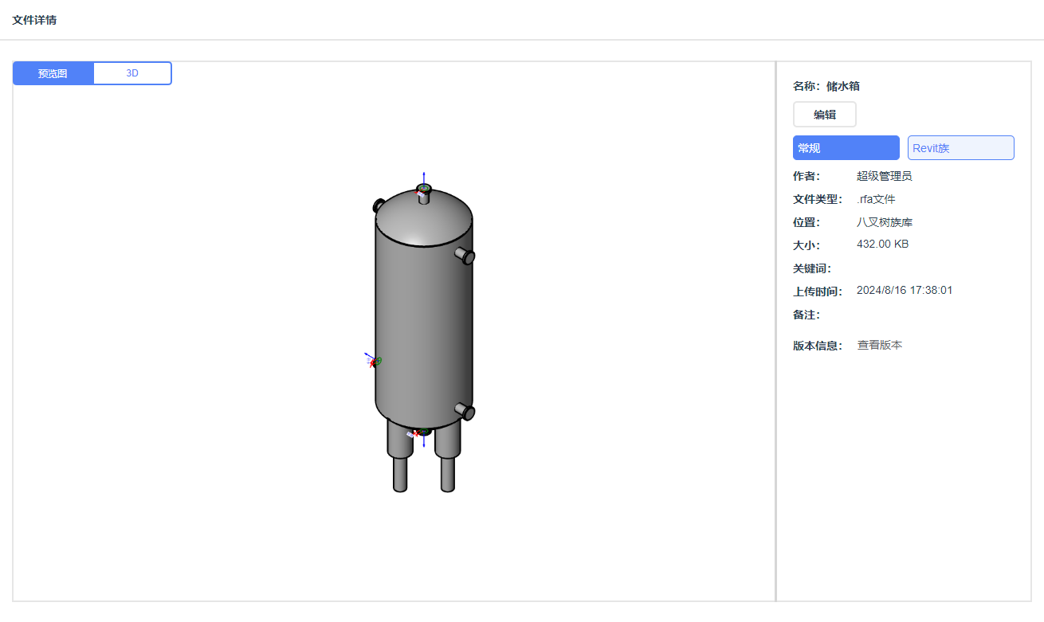The height and width of the screenshot is (622, 1044).
Task: Open the Revit族 properties tab
Action: (960, 148)
